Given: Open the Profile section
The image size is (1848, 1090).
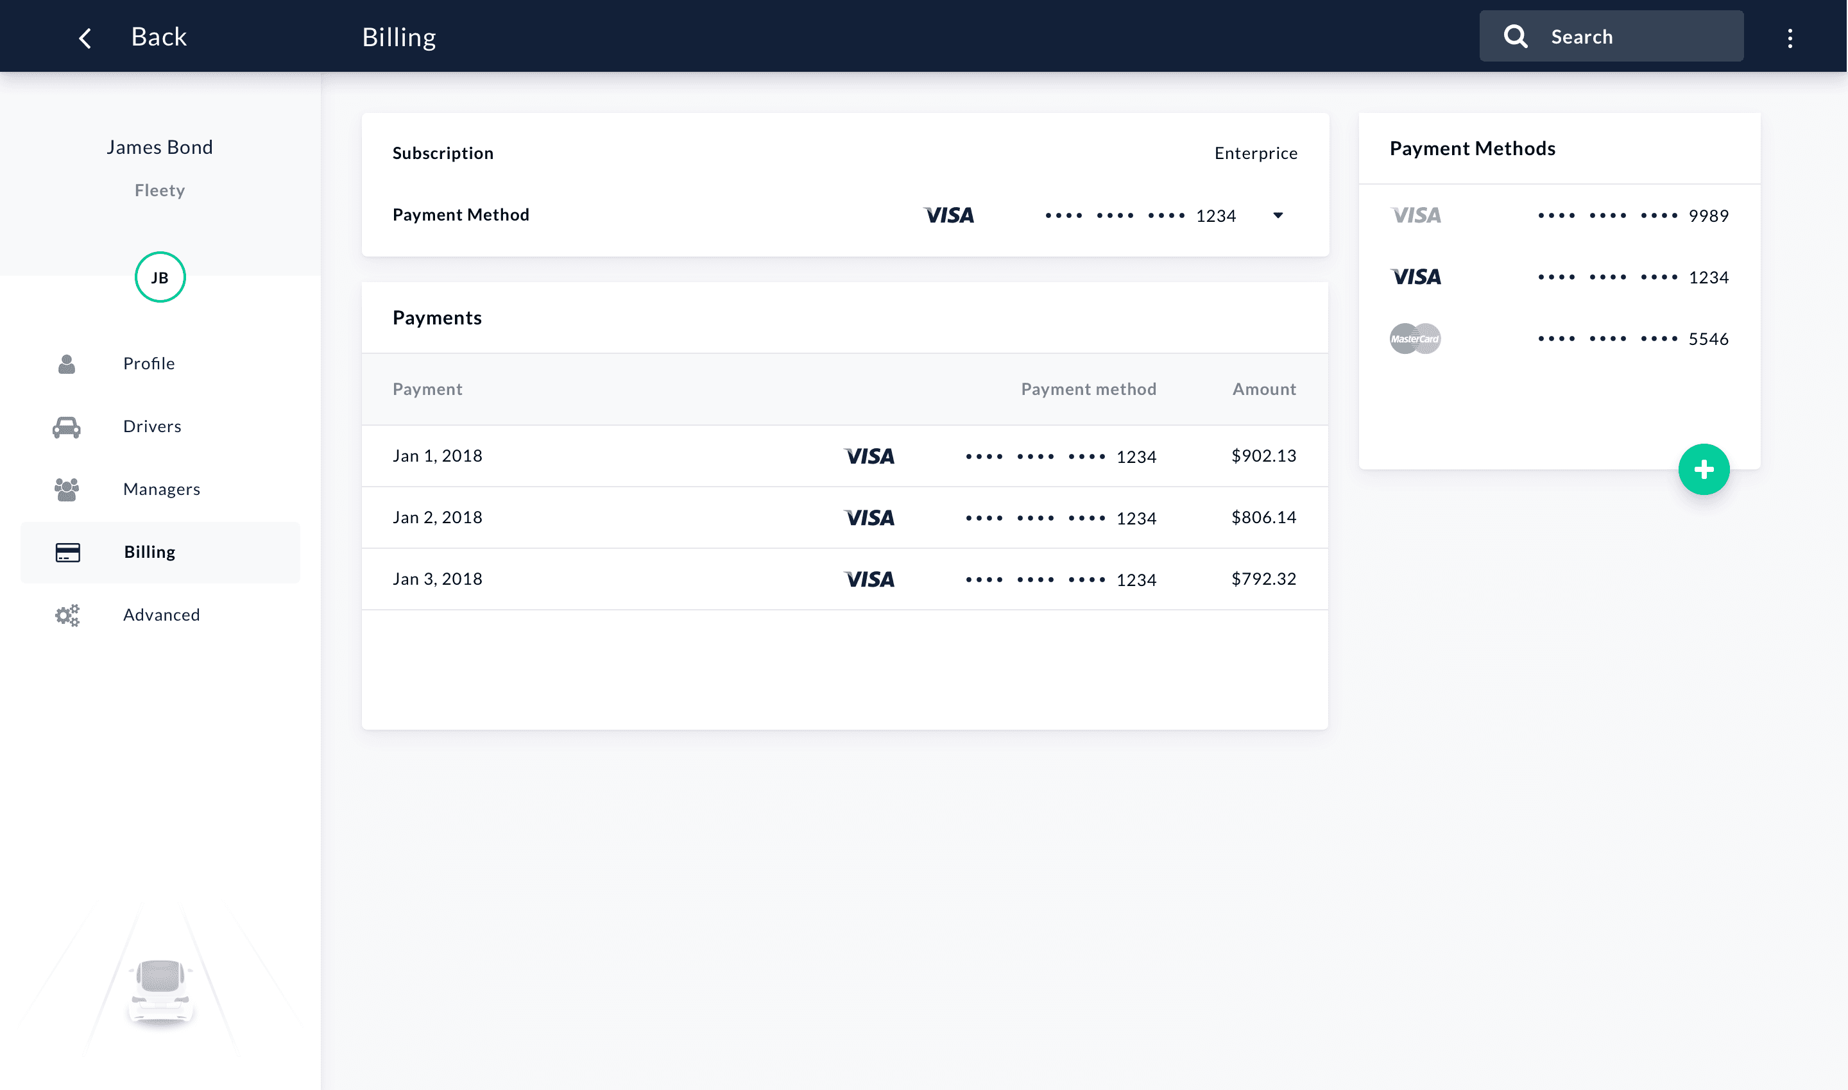Looking at the screenshot, I should (x=150, y=363).
